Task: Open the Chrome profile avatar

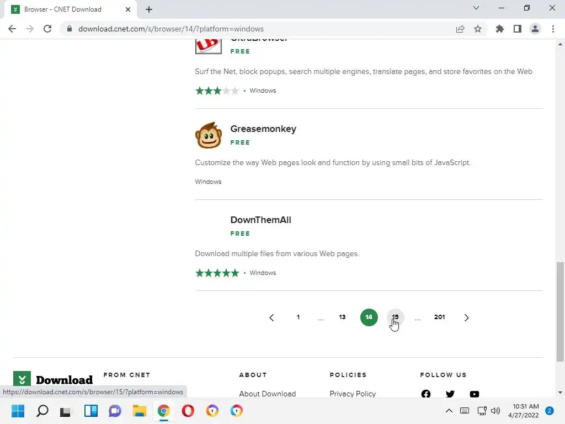Action: tap(535, 29)
